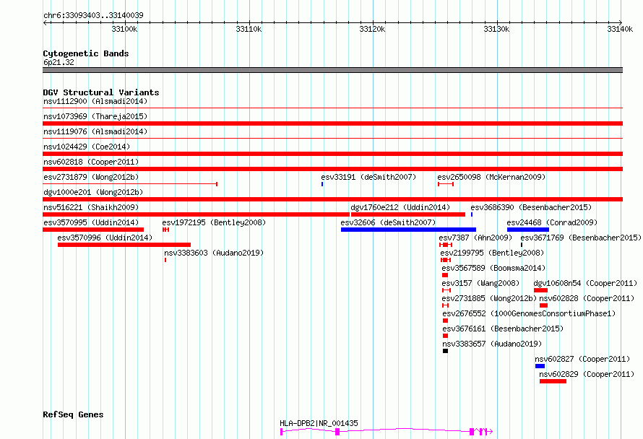Click nsv602828 (Cooper2011) label
This screenshot has width=643, height=439.
tap(587, 298)
